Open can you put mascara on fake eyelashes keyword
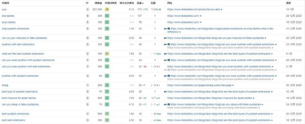Viewport: 305px width, 124px height. pos(24,38)
